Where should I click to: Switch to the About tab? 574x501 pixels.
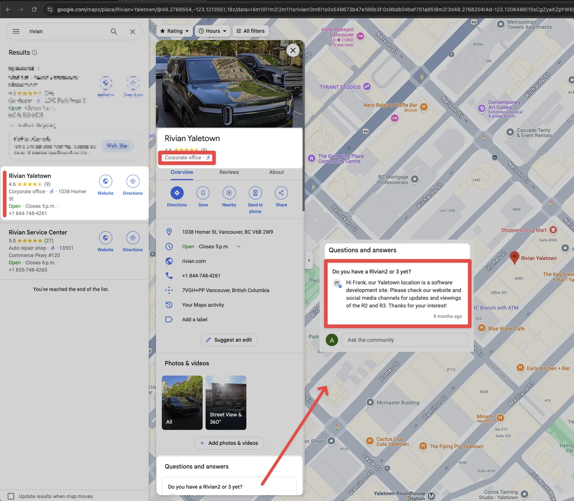pos(277,172)
